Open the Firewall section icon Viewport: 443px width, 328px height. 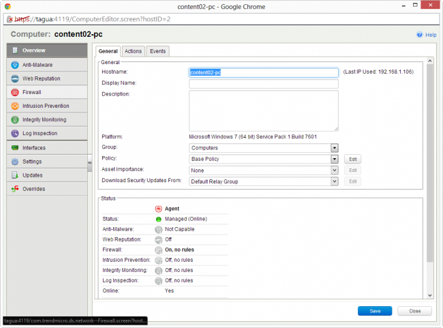tap(15, 91)
